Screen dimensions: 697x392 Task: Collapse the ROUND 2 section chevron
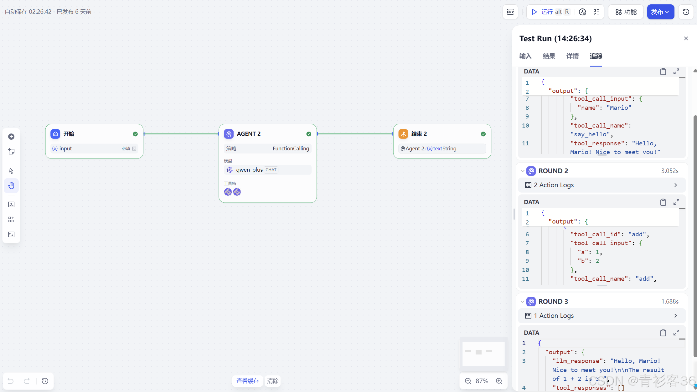522,171
